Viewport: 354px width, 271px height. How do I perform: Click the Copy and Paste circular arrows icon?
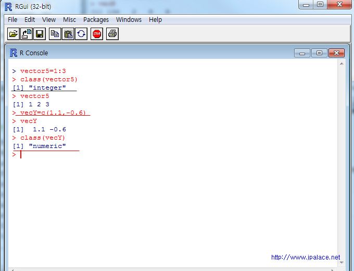pos(81,34)
